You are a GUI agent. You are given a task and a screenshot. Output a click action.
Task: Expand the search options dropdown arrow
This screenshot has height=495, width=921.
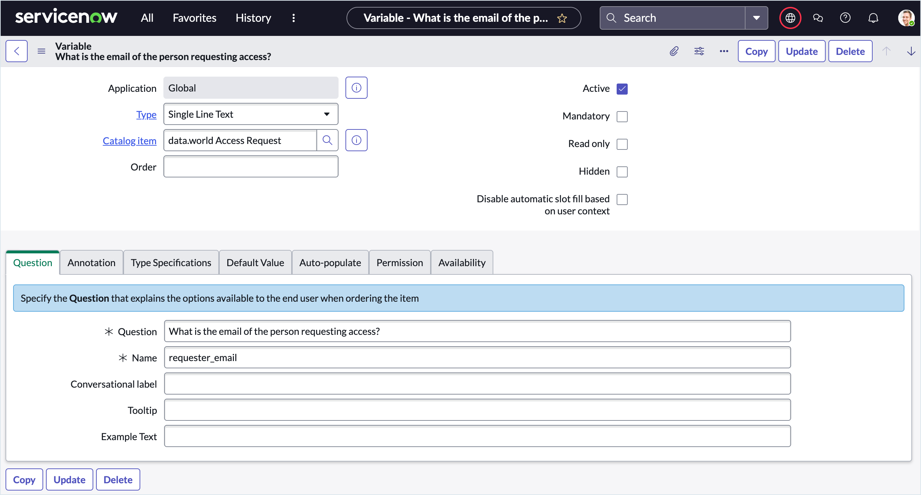(x=756, y=18)
